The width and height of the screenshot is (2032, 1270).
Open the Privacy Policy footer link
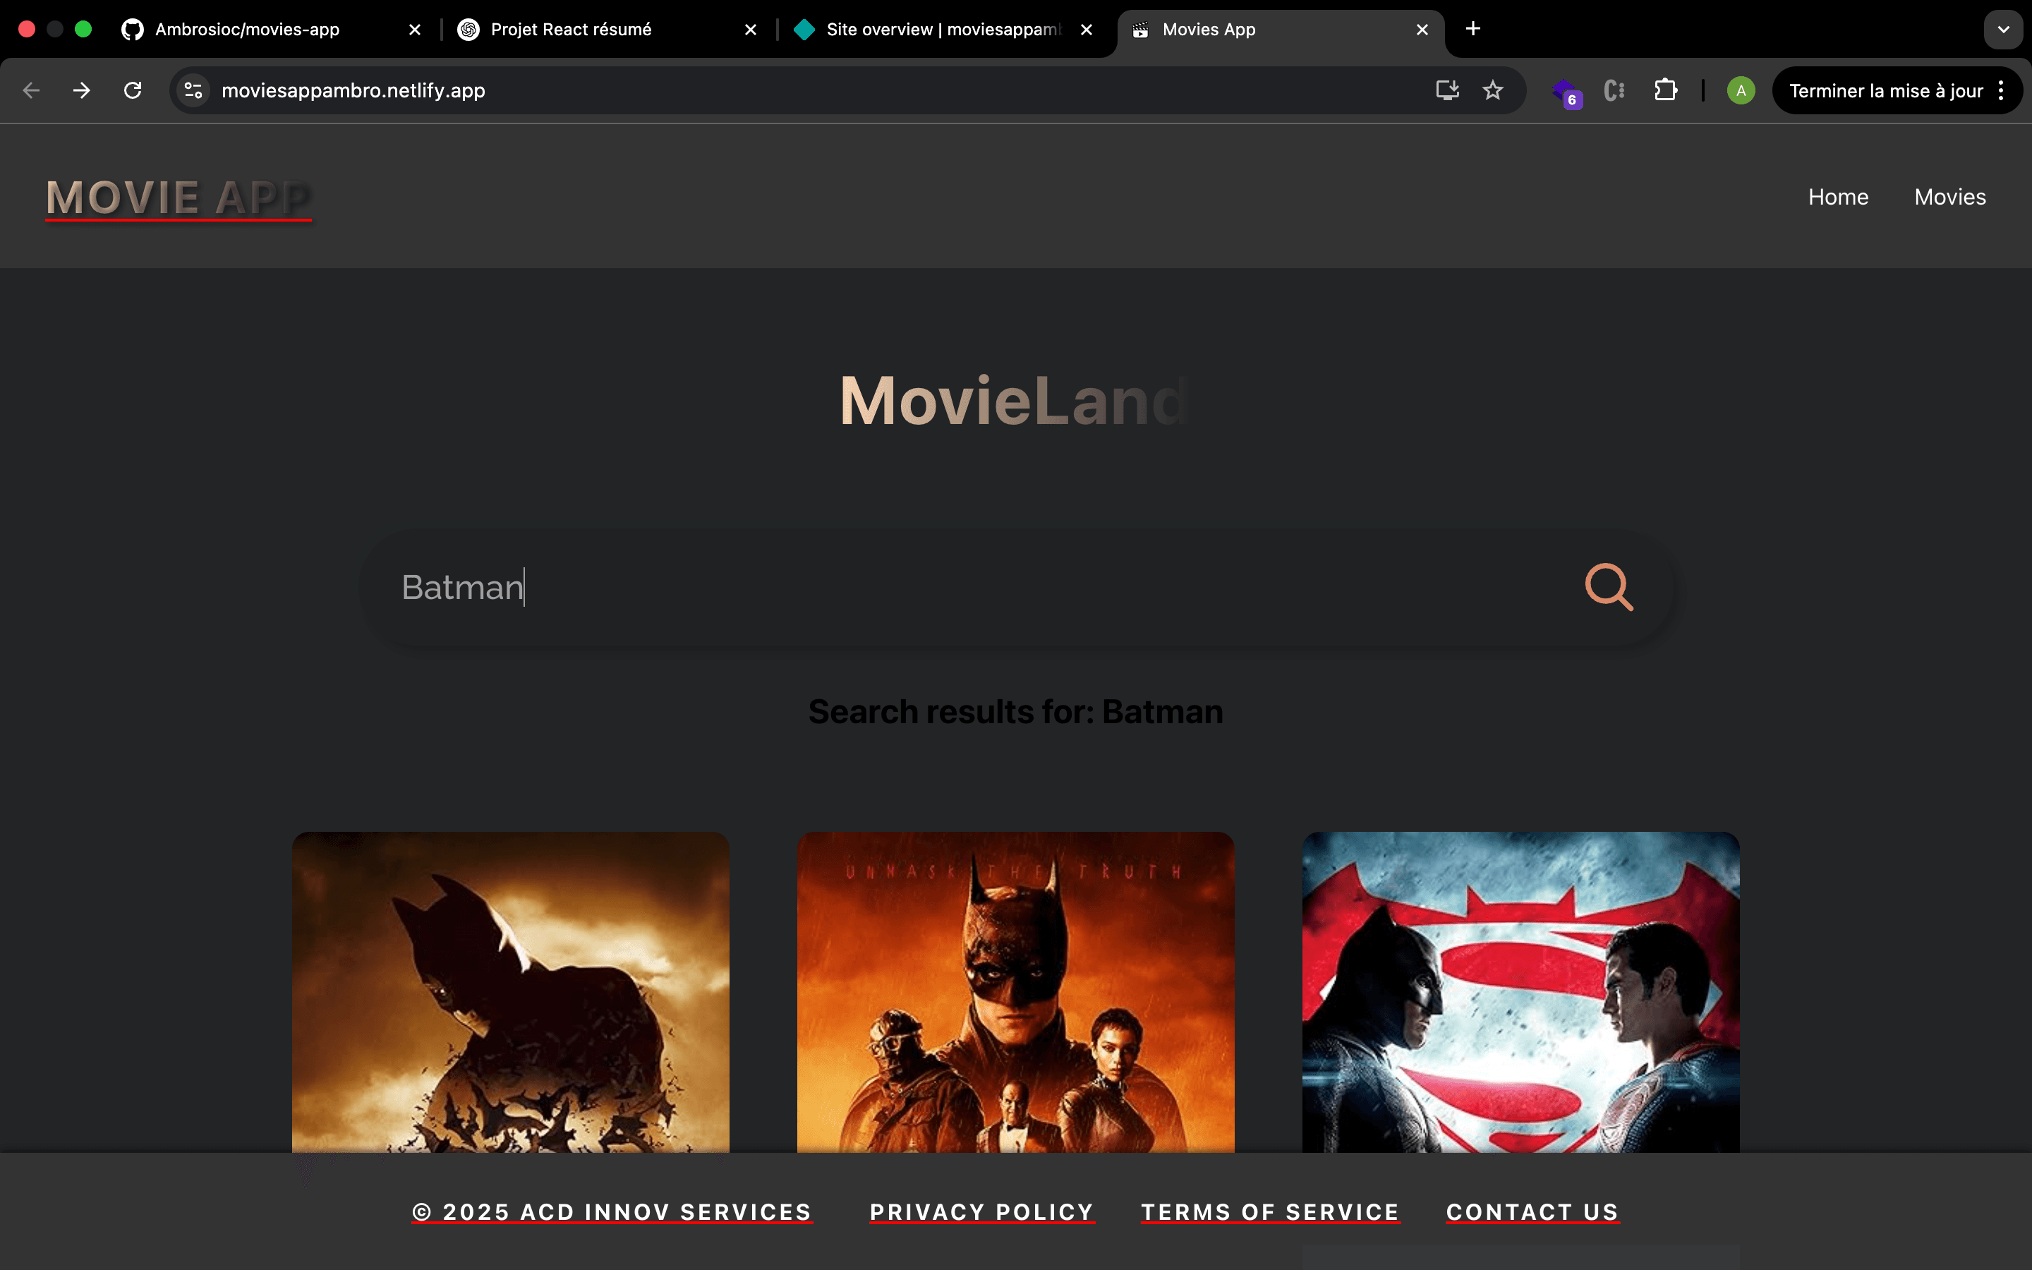click(x=981, y=1212)
